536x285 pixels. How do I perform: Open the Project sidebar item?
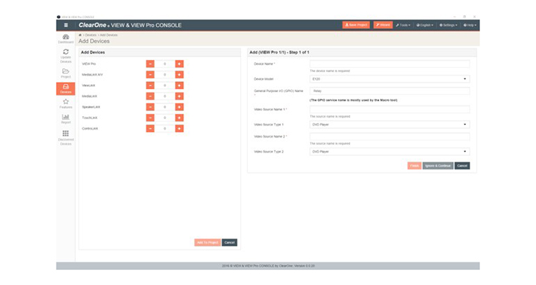(x=66, y=73)
